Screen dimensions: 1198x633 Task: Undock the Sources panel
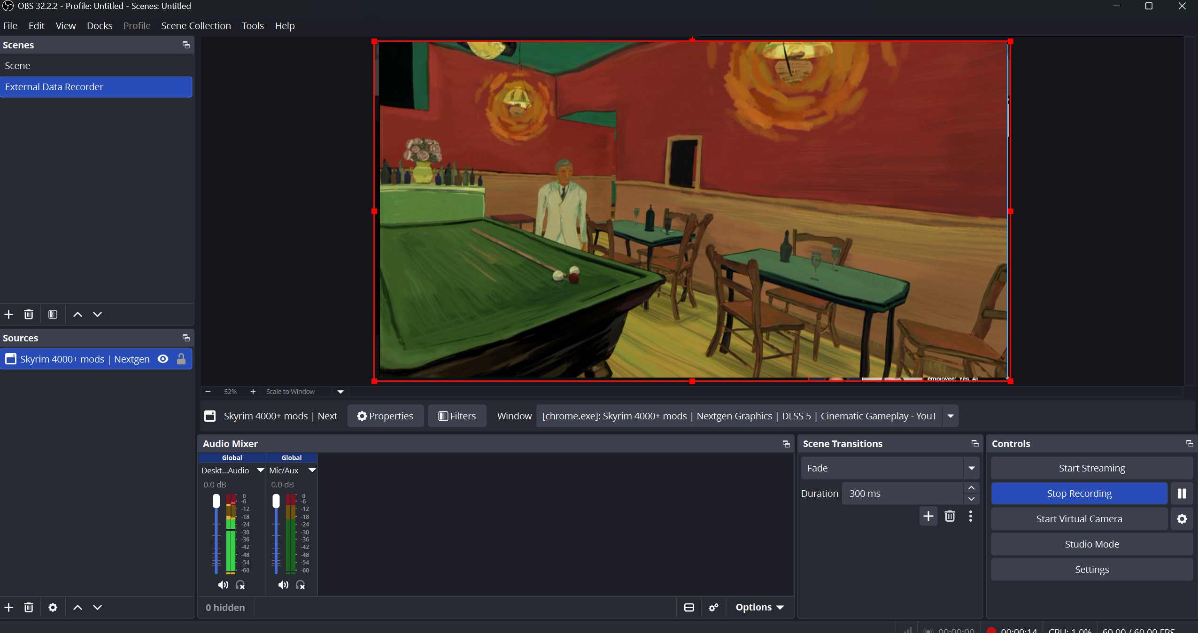pos(186,338)
